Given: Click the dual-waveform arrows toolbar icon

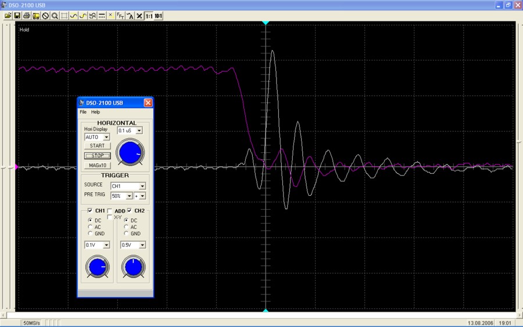Looking at the screenshot, I should click(x=92, y=16).
